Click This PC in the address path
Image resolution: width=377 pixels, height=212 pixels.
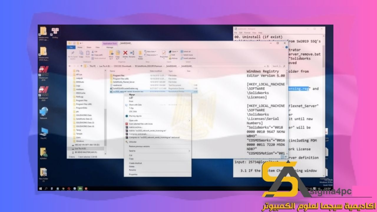pyautogui.click(x=93, y=66)
